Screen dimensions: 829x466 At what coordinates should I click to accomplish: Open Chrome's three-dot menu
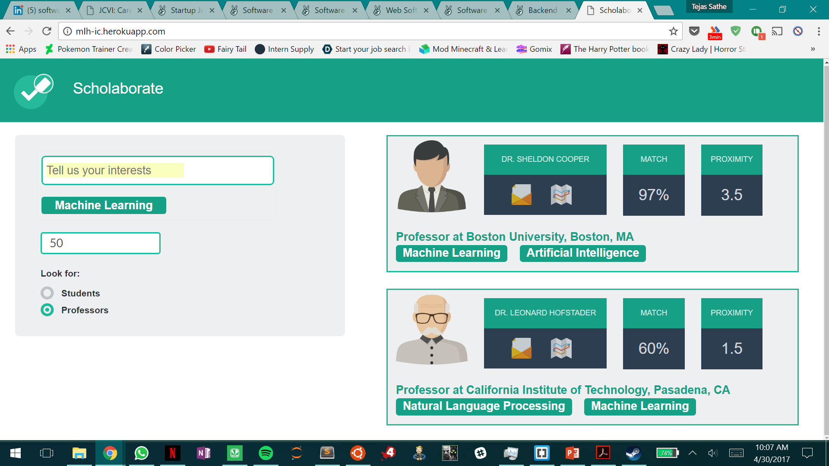[x=819, y=31]
